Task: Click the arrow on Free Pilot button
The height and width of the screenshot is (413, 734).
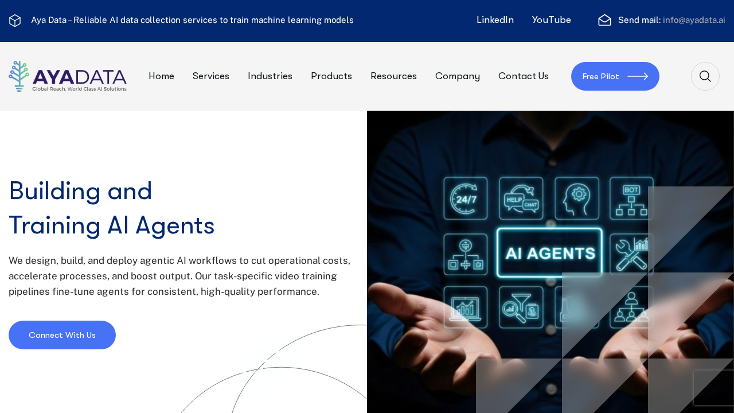Action: [638, 76]
